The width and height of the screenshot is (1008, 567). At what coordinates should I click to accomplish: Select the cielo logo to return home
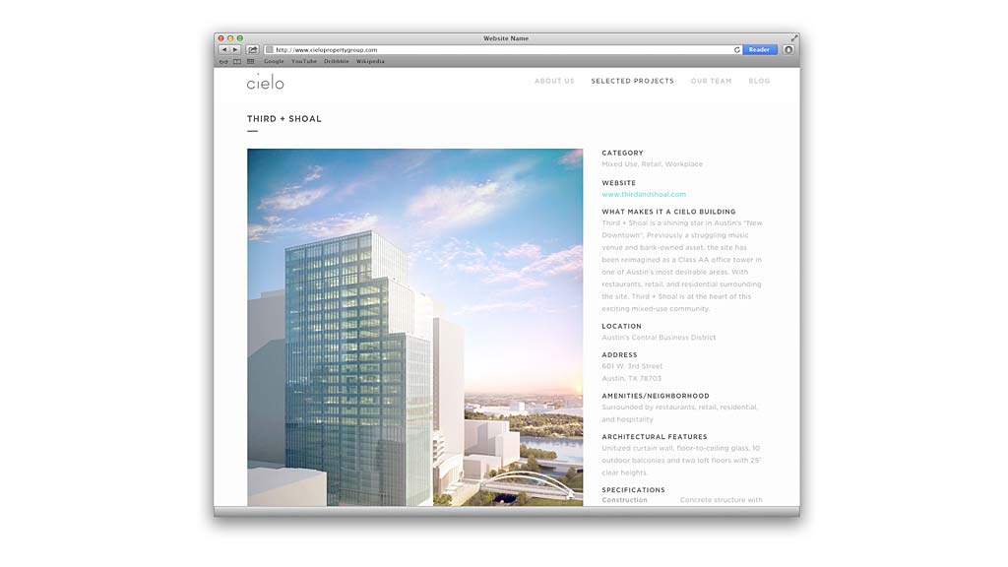pos(264,83)
